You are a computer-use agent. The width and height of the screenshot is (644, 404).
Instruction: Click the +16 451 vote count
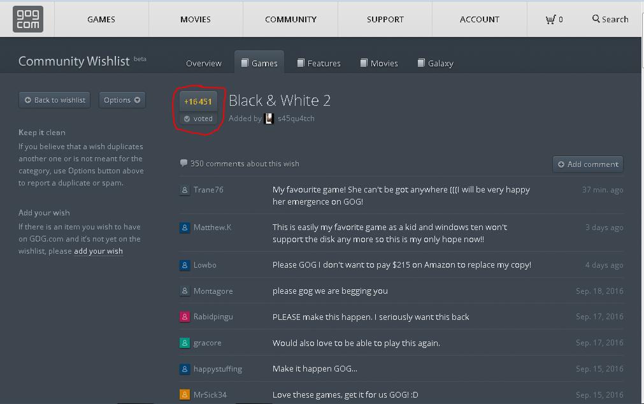click(x=198, y=101)
